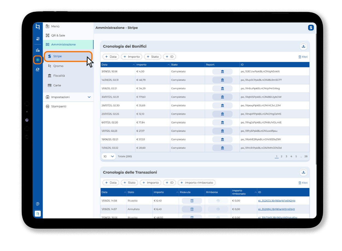
Task: Open receipt for the Annullato transaction
Action: coord(192,209)
